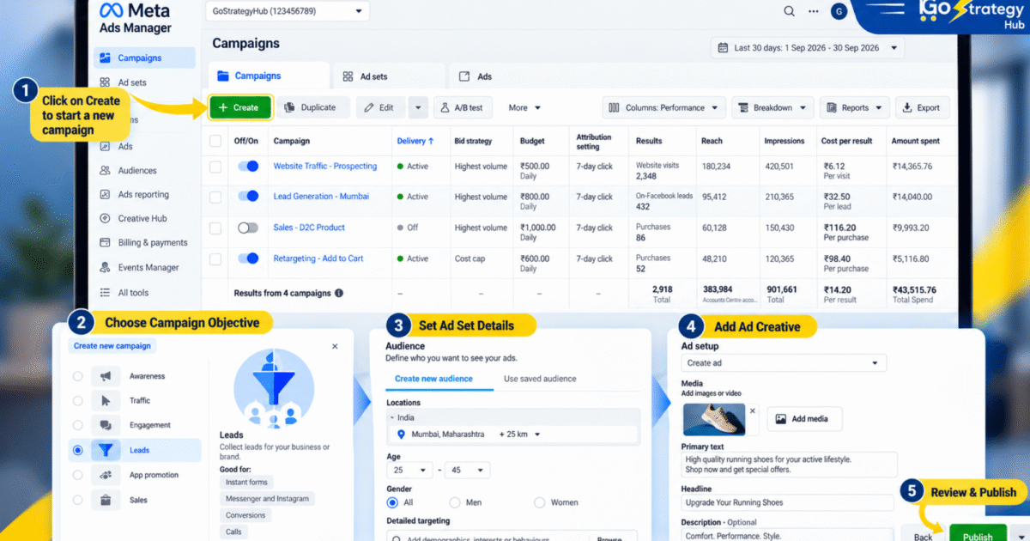The width and height of the screenshot is (1030, 541).
Task: Switch to the Ad sets tab
Action: pos(365,76)
